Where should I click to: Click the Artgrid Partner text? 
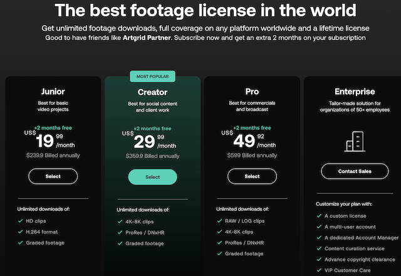click(147, 38)
